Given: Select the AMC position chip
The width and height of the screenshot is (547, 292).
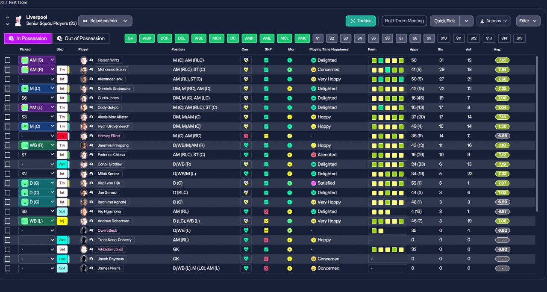Looking at the screenshot, I should pos(302,38).
